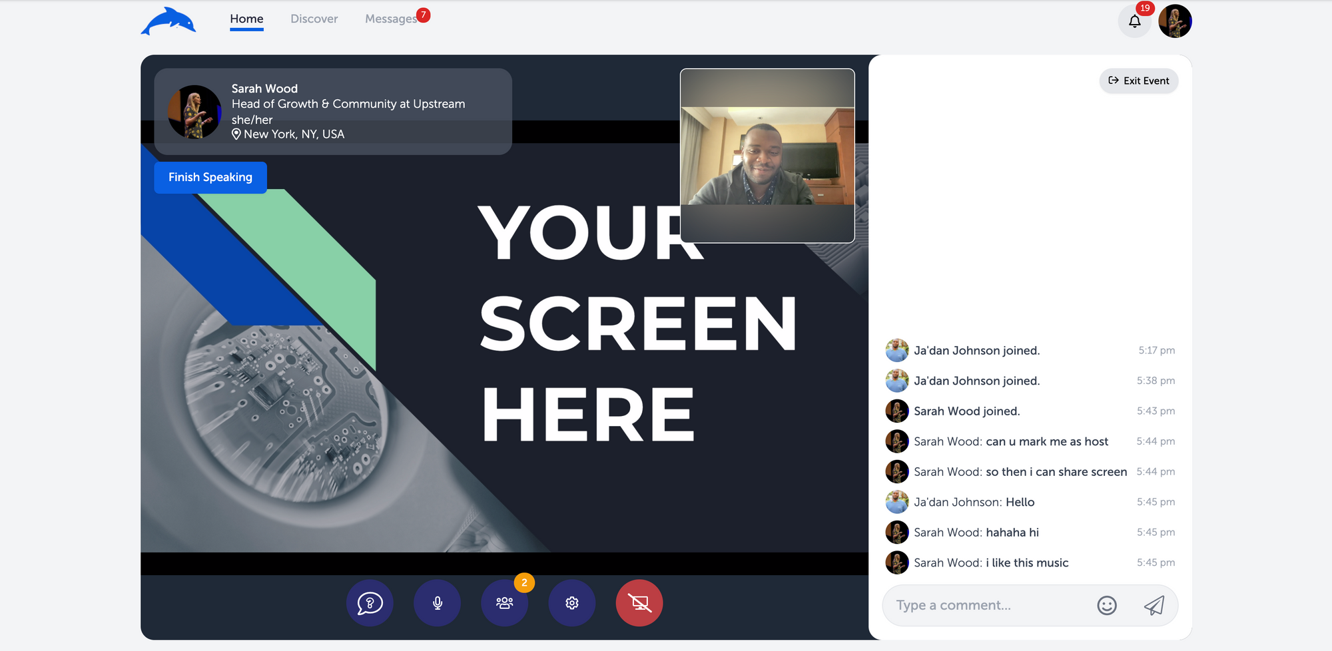Click the New York, NY, USA location
This screenshot has width=1332, height=651.
point(294,134)
